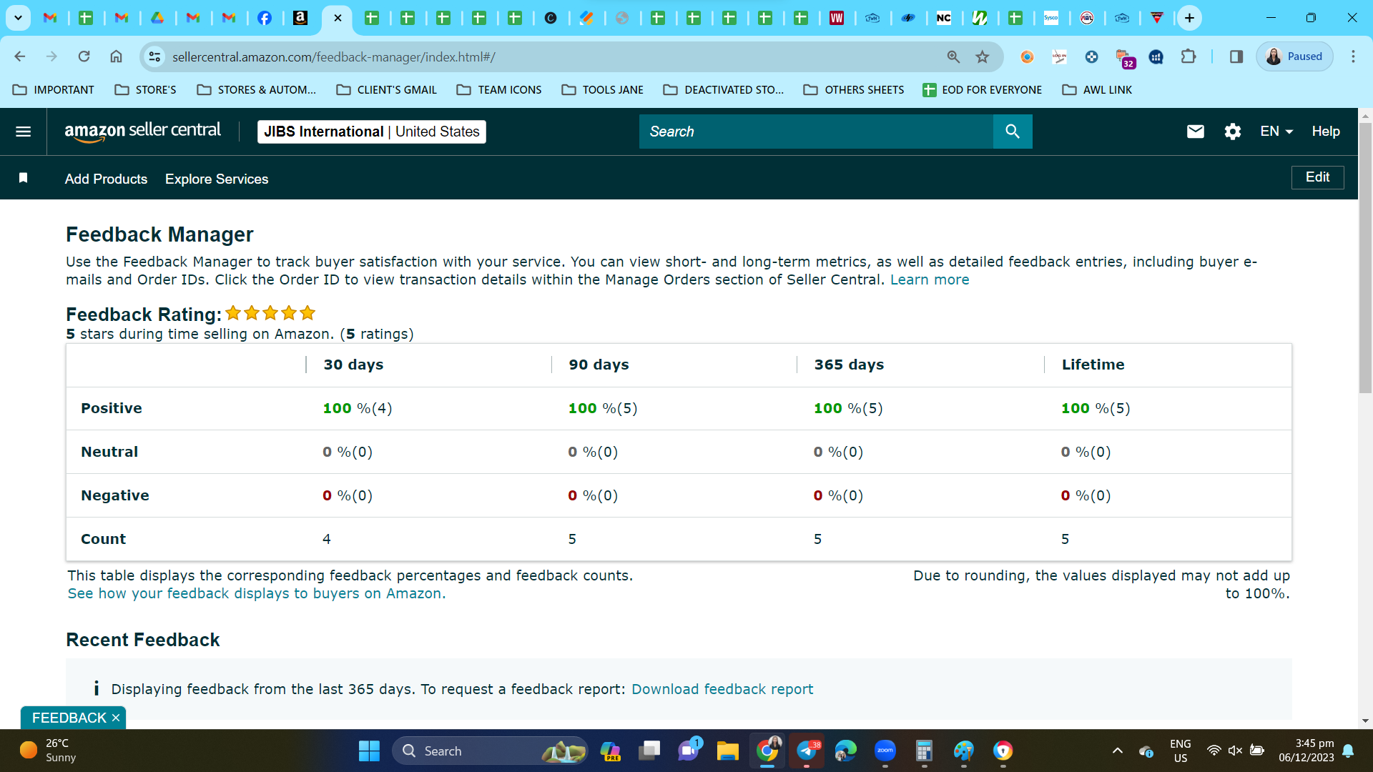
Task: Open the EN language dropdown
Action: 1276,132
